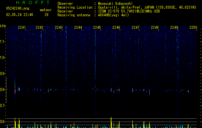Click the 1.0 kHz axis label
The image size is (202, 128).
click(3, 58)
